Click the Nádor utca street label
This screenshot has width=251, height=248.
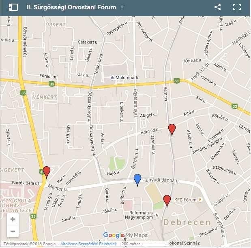click(x=98, y=64)
